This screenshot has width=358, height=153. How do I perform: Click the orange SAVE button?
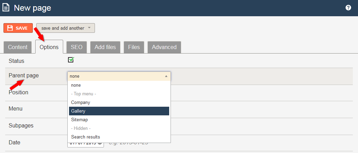[x=18, y=28]
